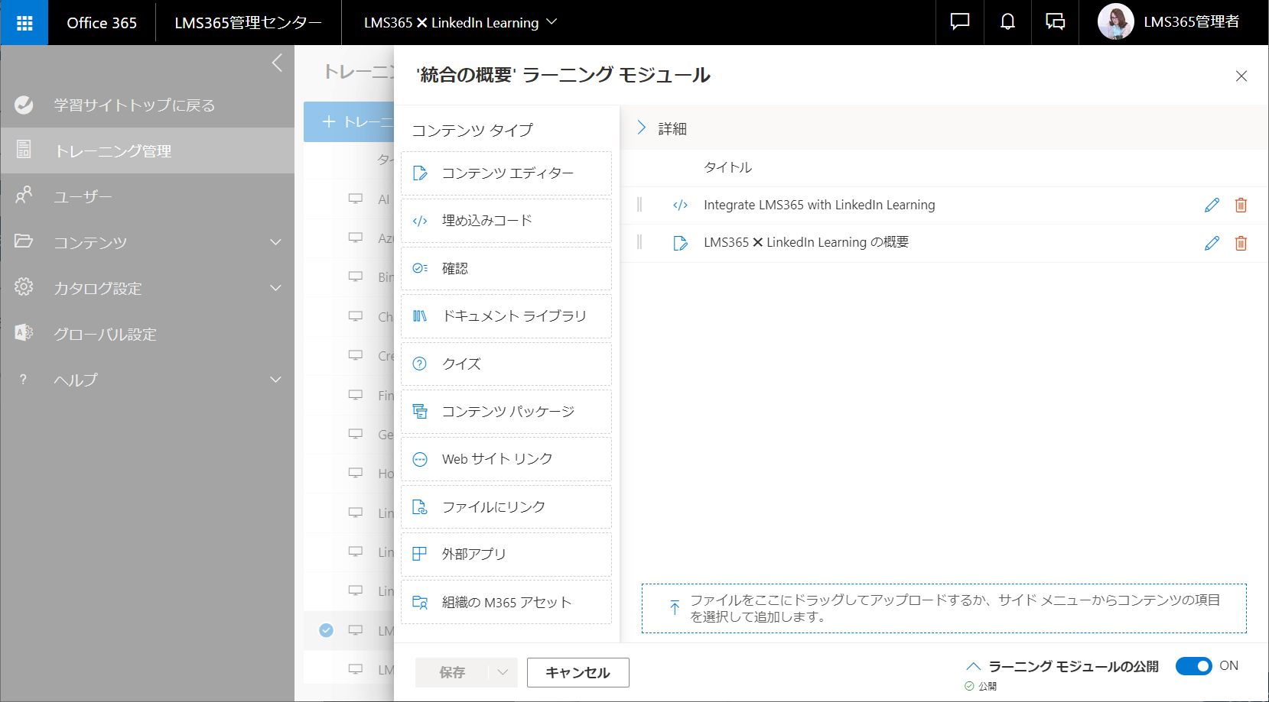This screenshot has width=1269, height=702.
Task: Expand the カタログ設定 submenu chevron
Action: tap(276, 288)
